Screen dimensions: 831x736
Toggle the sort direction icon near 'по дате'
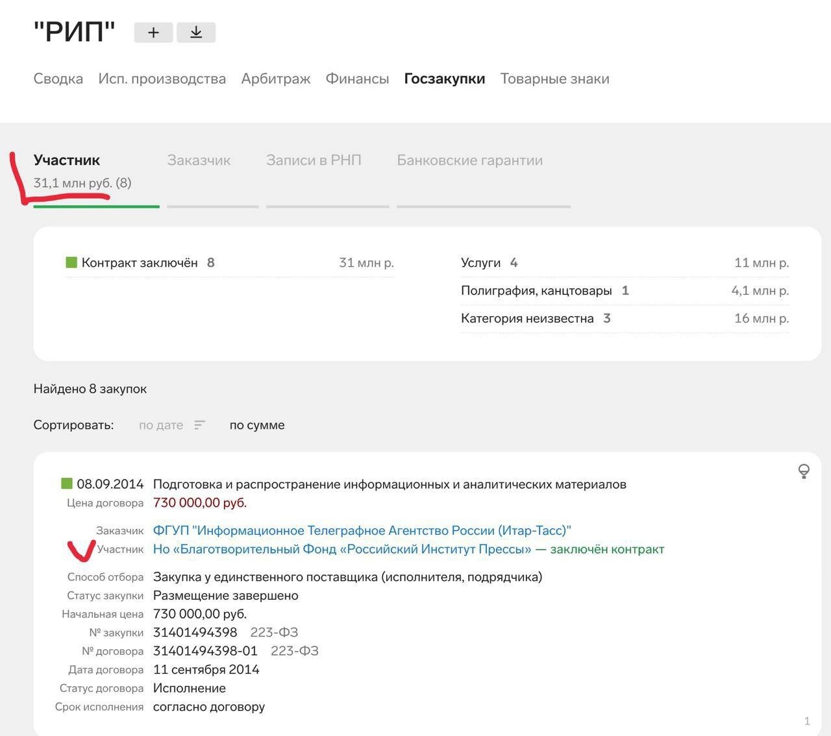199,425
